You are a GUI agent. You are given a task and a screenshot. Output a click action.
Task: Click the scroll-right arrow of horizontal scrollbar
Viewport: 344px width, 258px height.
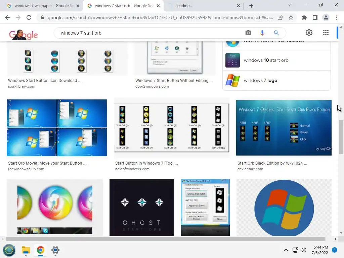[335, 239]
